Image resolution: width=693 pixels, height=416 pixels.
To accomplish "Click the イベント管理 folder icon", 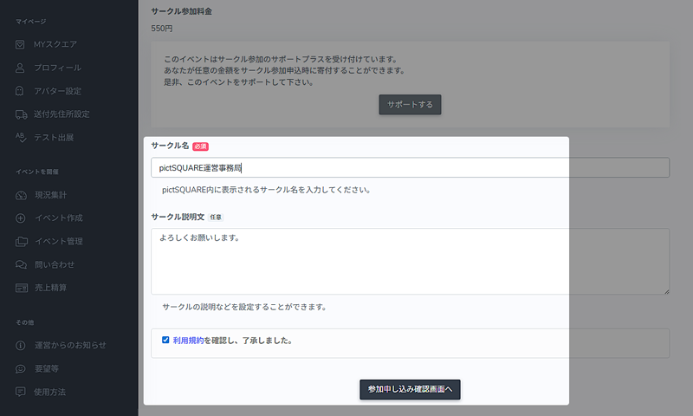I will point(21,242).
